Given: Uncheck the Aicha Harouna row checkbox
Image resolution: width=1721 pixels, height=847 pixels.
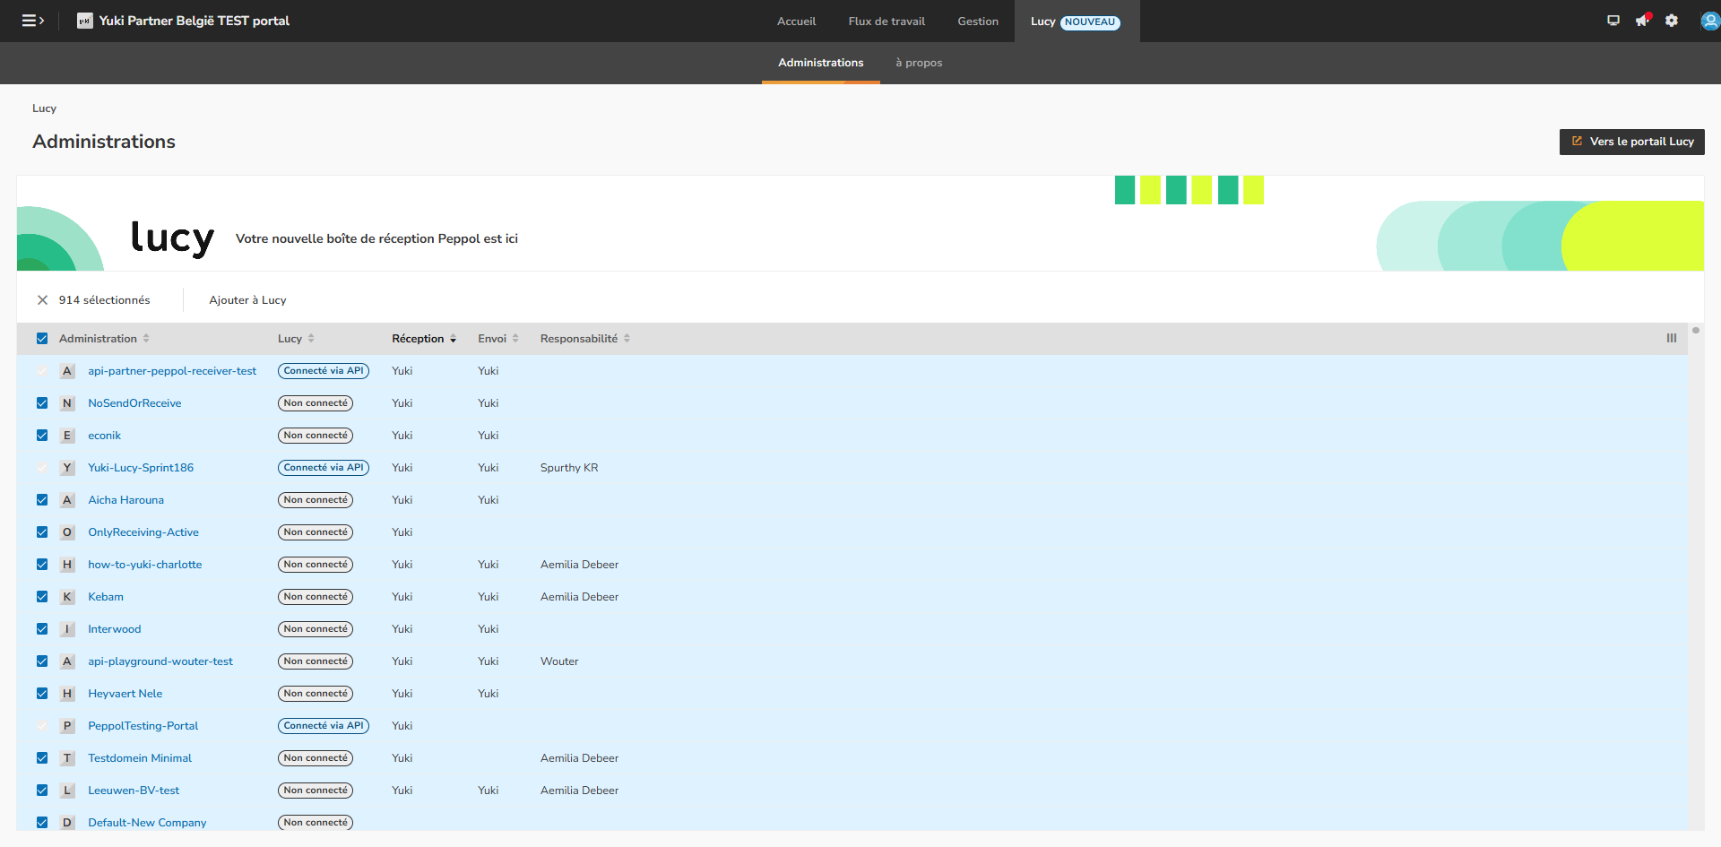Looking at the screenshot, I should coord(42,500).
